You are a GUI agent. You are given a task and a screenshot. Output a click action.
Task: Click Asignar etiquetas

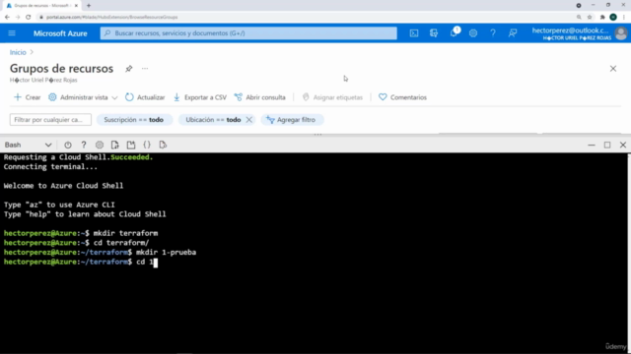point(332,97)
